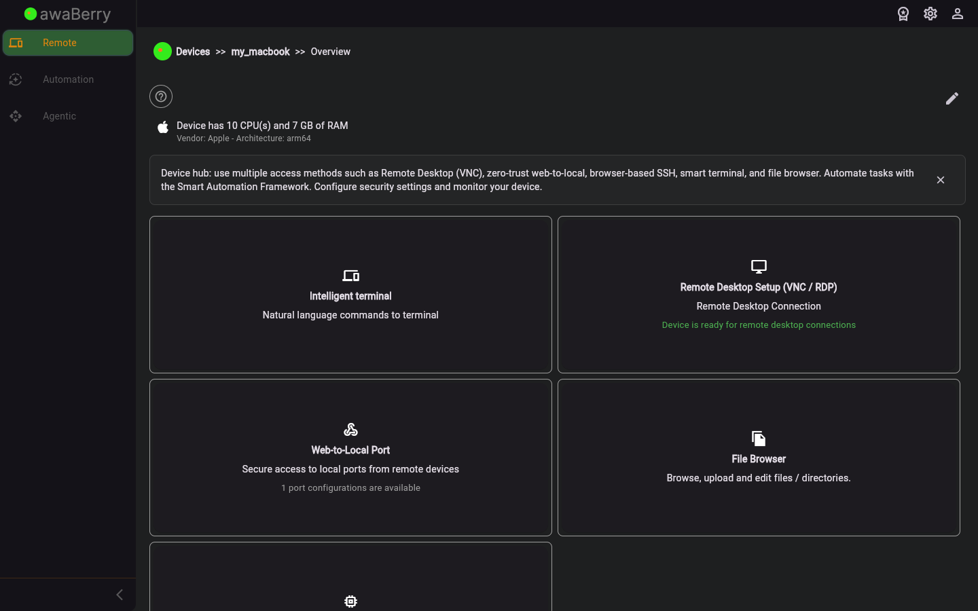Image resolution: width=978 pixels, height=611 pixels.
Task: Click the Overview breadcrumb text
Action: click(x=331, y=52)
